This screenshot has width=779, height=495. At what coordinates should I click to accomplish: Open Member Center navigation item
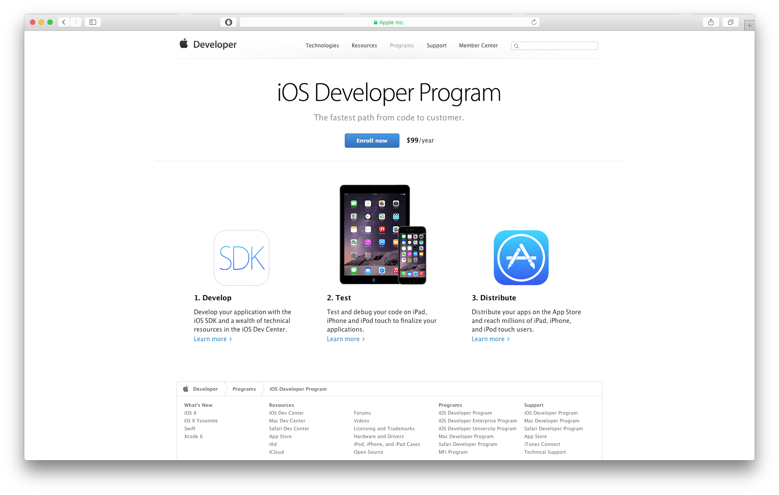pos(478,46)
